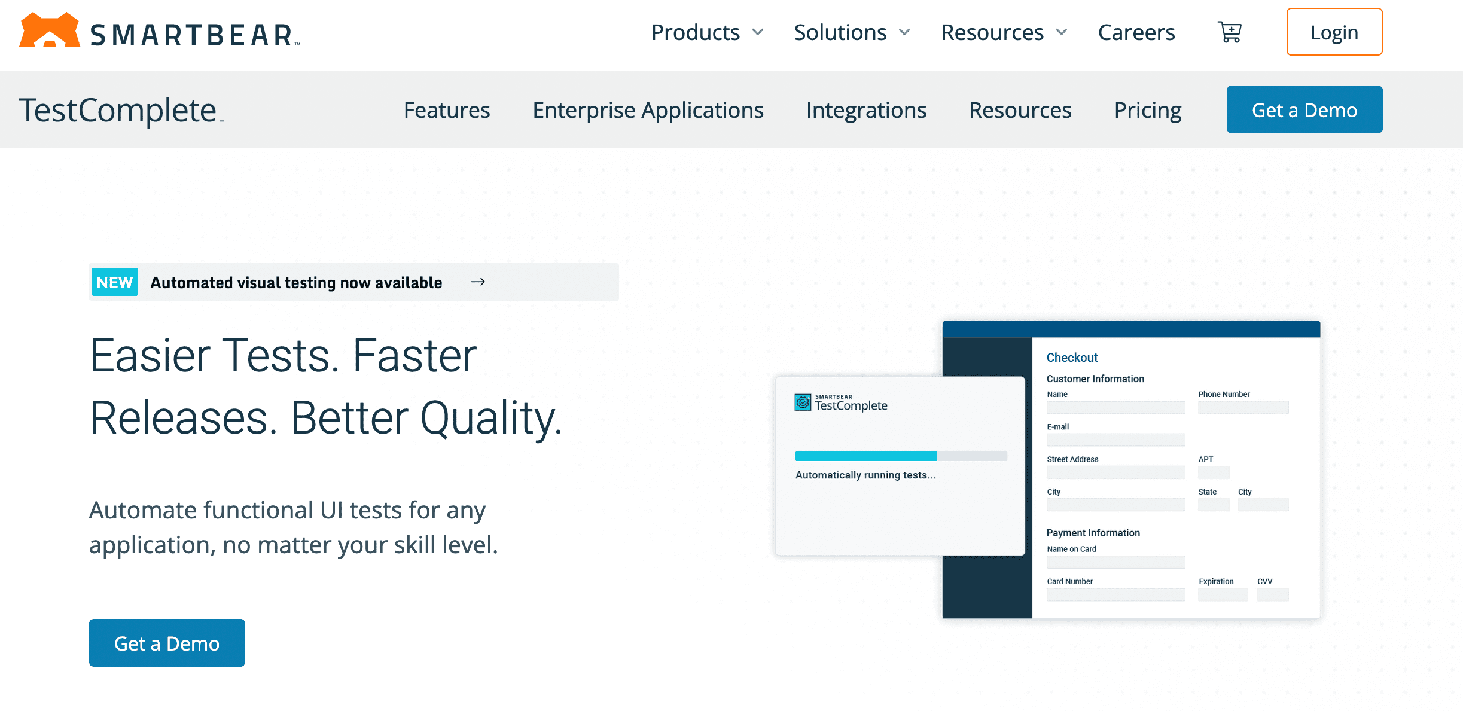The image size is (1463, 711).
Task: Click the TestComplete gear icon in the test card
Action: tap(803, 402)
